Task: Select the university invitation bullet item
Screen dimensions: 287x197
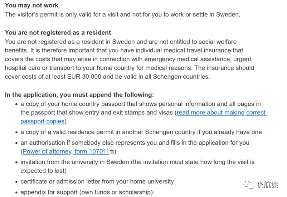Action: point(137,162)
